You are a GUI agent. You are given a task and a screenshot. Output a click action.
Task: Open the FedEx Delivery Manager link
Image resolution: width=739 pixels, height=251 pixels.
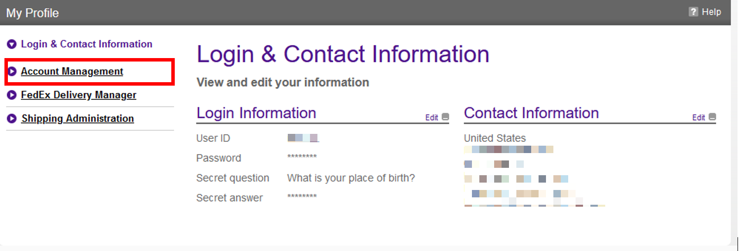[78, 95]
